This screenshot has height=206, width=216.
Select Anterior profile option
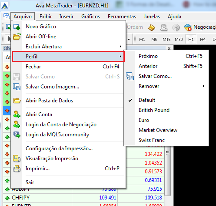[166, 66]
